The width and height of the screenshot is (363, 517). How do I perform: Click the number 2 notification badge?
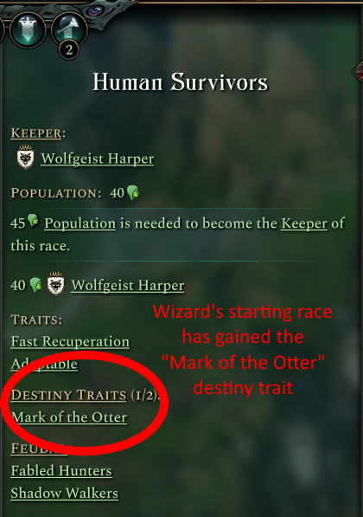tap(68, 50)
